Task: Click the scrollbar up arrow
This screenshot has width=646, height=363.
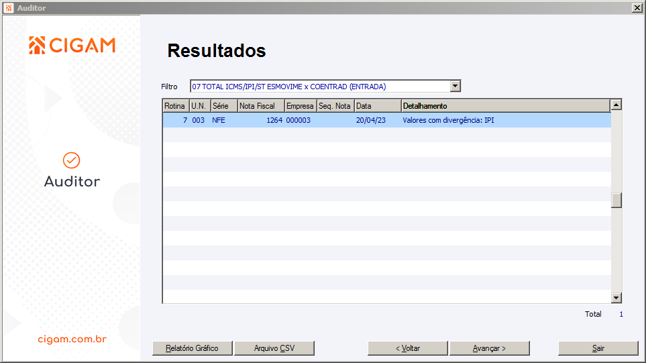Action: [x=616, y=105]
